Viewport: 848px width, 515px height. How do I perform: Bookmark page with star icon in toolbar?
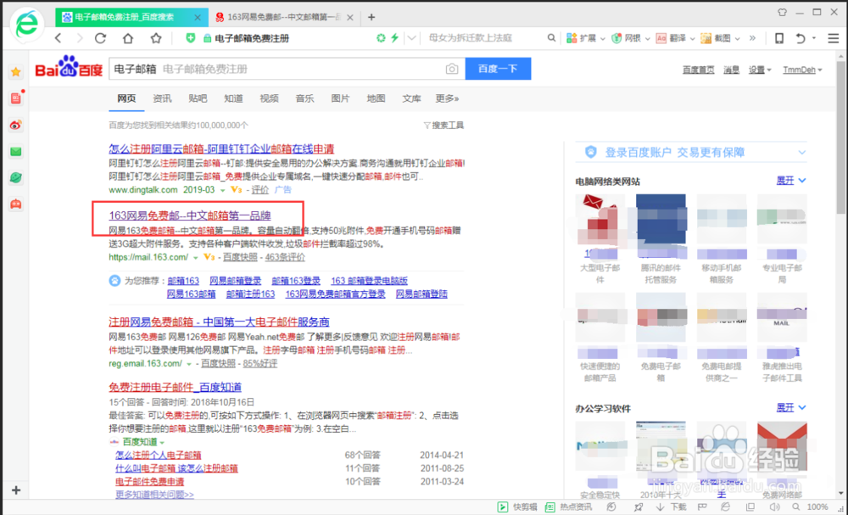pyautogui.click(x=156, y=38)
